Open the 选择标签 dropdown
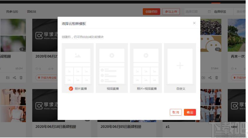Image resolution: width=248 pixels, height=138 pixels. (x=222, y=11)
